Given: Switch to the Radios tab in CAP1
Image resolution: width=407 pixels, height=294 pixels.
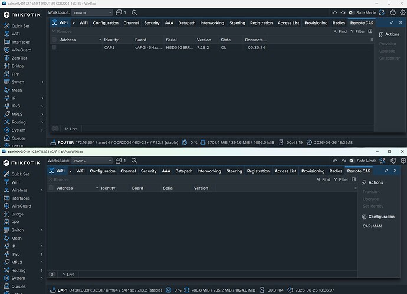Looking at the screenshot, I should [336, 171].
